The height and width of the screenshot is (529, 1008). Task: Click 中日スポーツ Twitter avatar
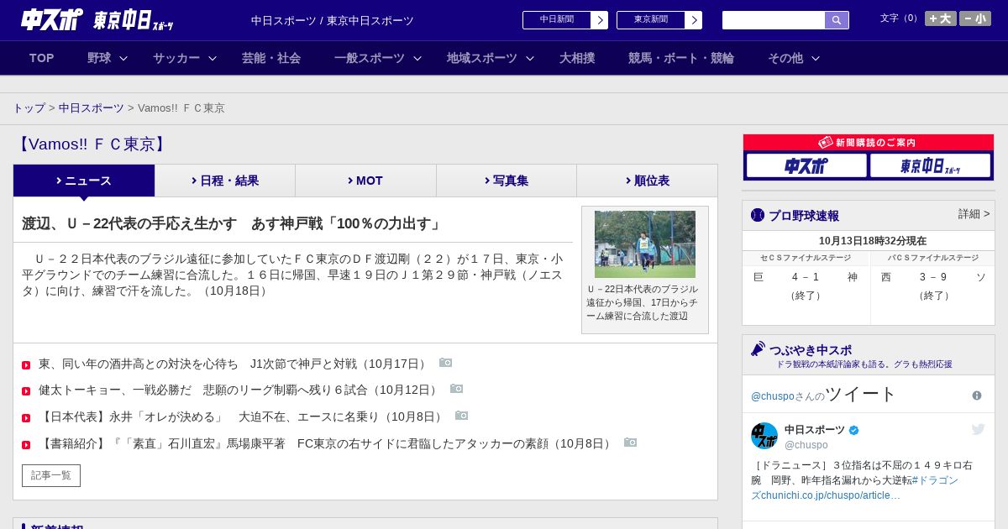click(764, 436)
